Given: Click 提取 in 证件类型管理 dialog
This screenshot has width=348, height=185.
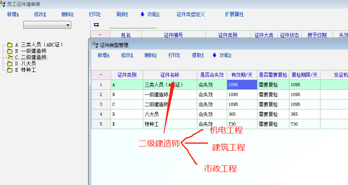Looking at the screenshot, I should (x=198, y=55).
